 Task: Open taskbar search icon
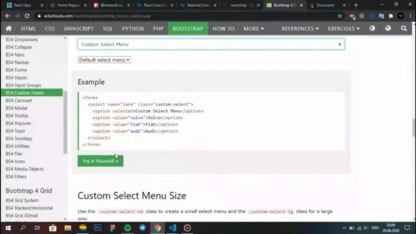23,228
